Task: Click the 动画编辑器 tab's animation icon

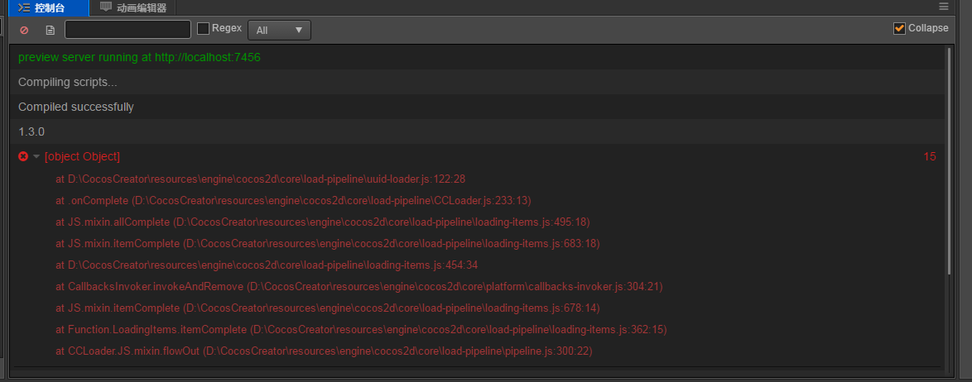Action: 106,7
